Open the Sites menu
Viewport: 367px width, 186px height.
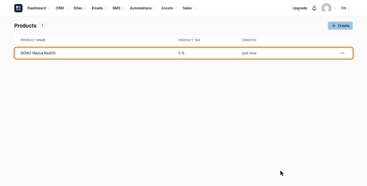click(x=80, y=8)
